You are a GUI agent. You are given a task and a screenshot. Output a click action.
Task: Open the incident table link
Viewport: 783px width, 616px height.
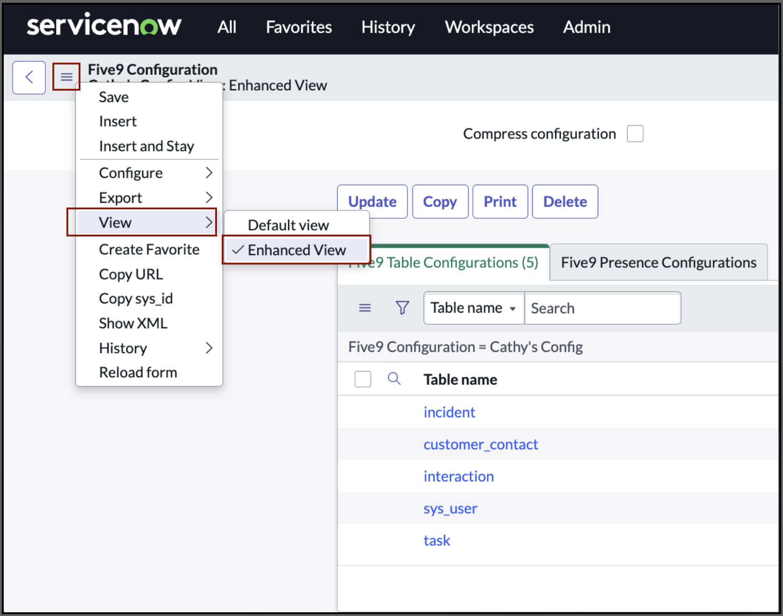tap(449, 412)
